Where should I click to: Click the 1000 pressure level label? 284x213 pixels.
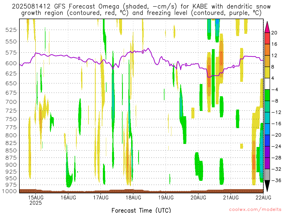tap(10, 191)
